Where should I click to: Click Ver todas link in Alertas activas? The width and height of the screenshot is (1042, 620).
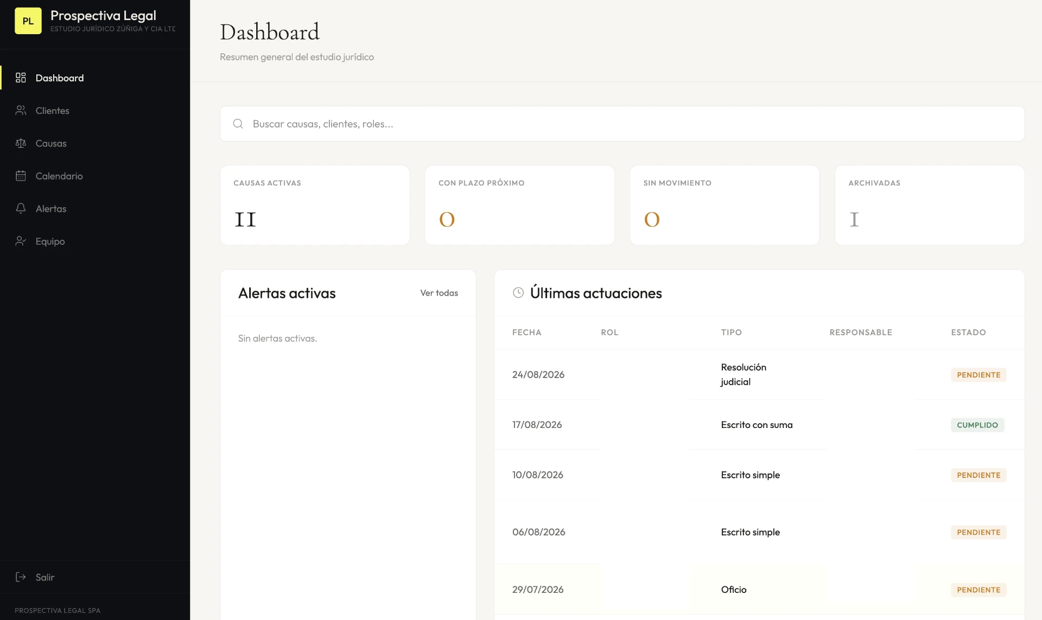(x=439, y=293)
